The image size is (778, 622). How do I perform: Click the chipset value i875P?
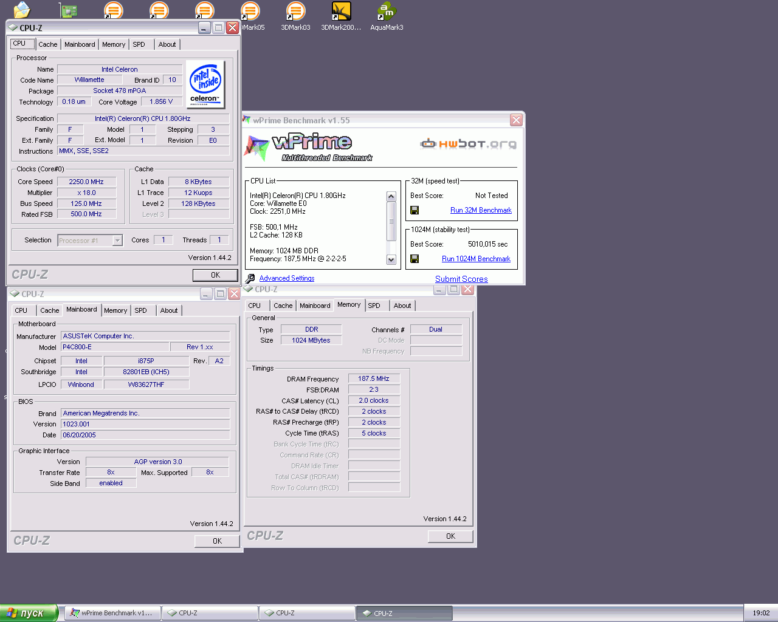[146, 361]
